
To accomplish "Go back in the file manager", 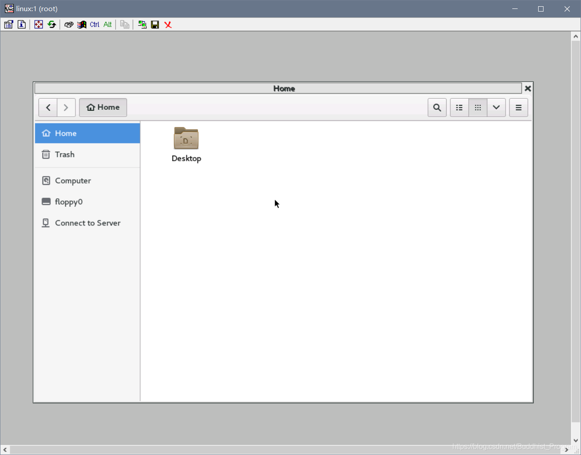I will click(x=48, y=107).
